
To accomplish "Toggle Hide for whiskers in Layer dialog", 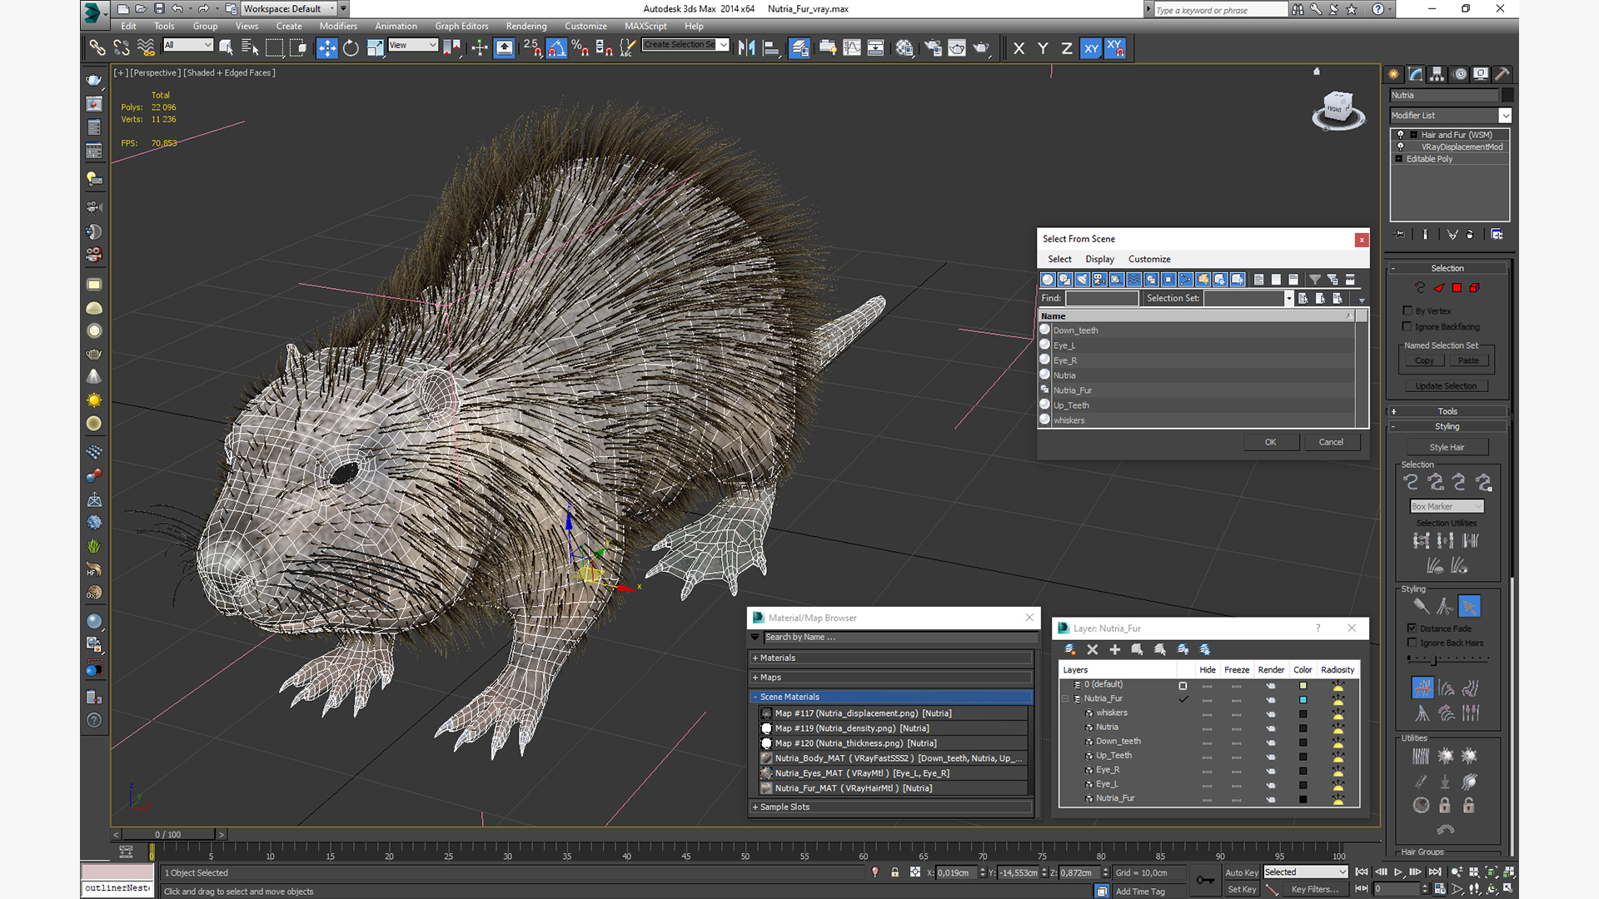I will point(1207,713).
